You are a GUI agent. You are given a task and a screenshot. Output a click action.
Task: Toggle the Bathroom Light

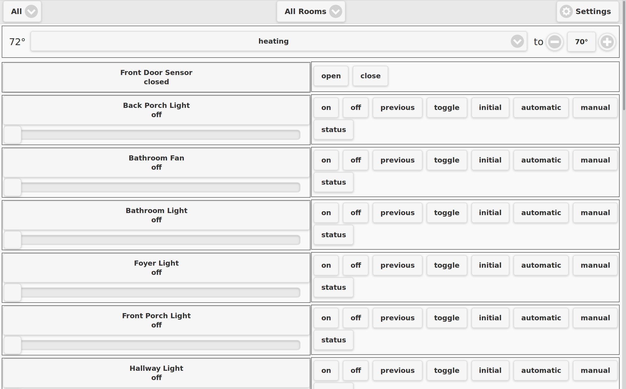(446, 213)
